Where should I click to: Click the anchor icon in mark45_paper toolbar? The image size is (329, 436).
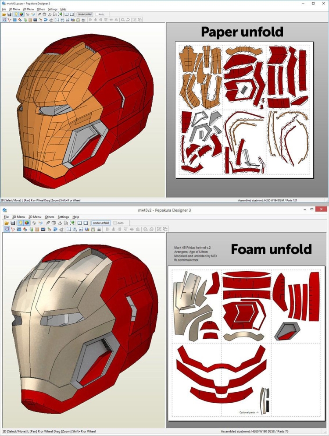50,14
